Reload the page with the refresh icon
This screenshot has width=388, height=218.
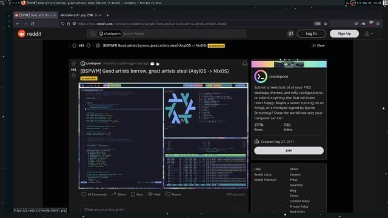[x=32, y=24]
